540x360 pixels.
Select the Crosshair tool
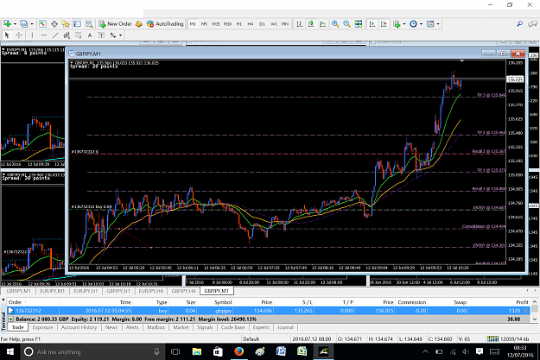tap(19, 35)
